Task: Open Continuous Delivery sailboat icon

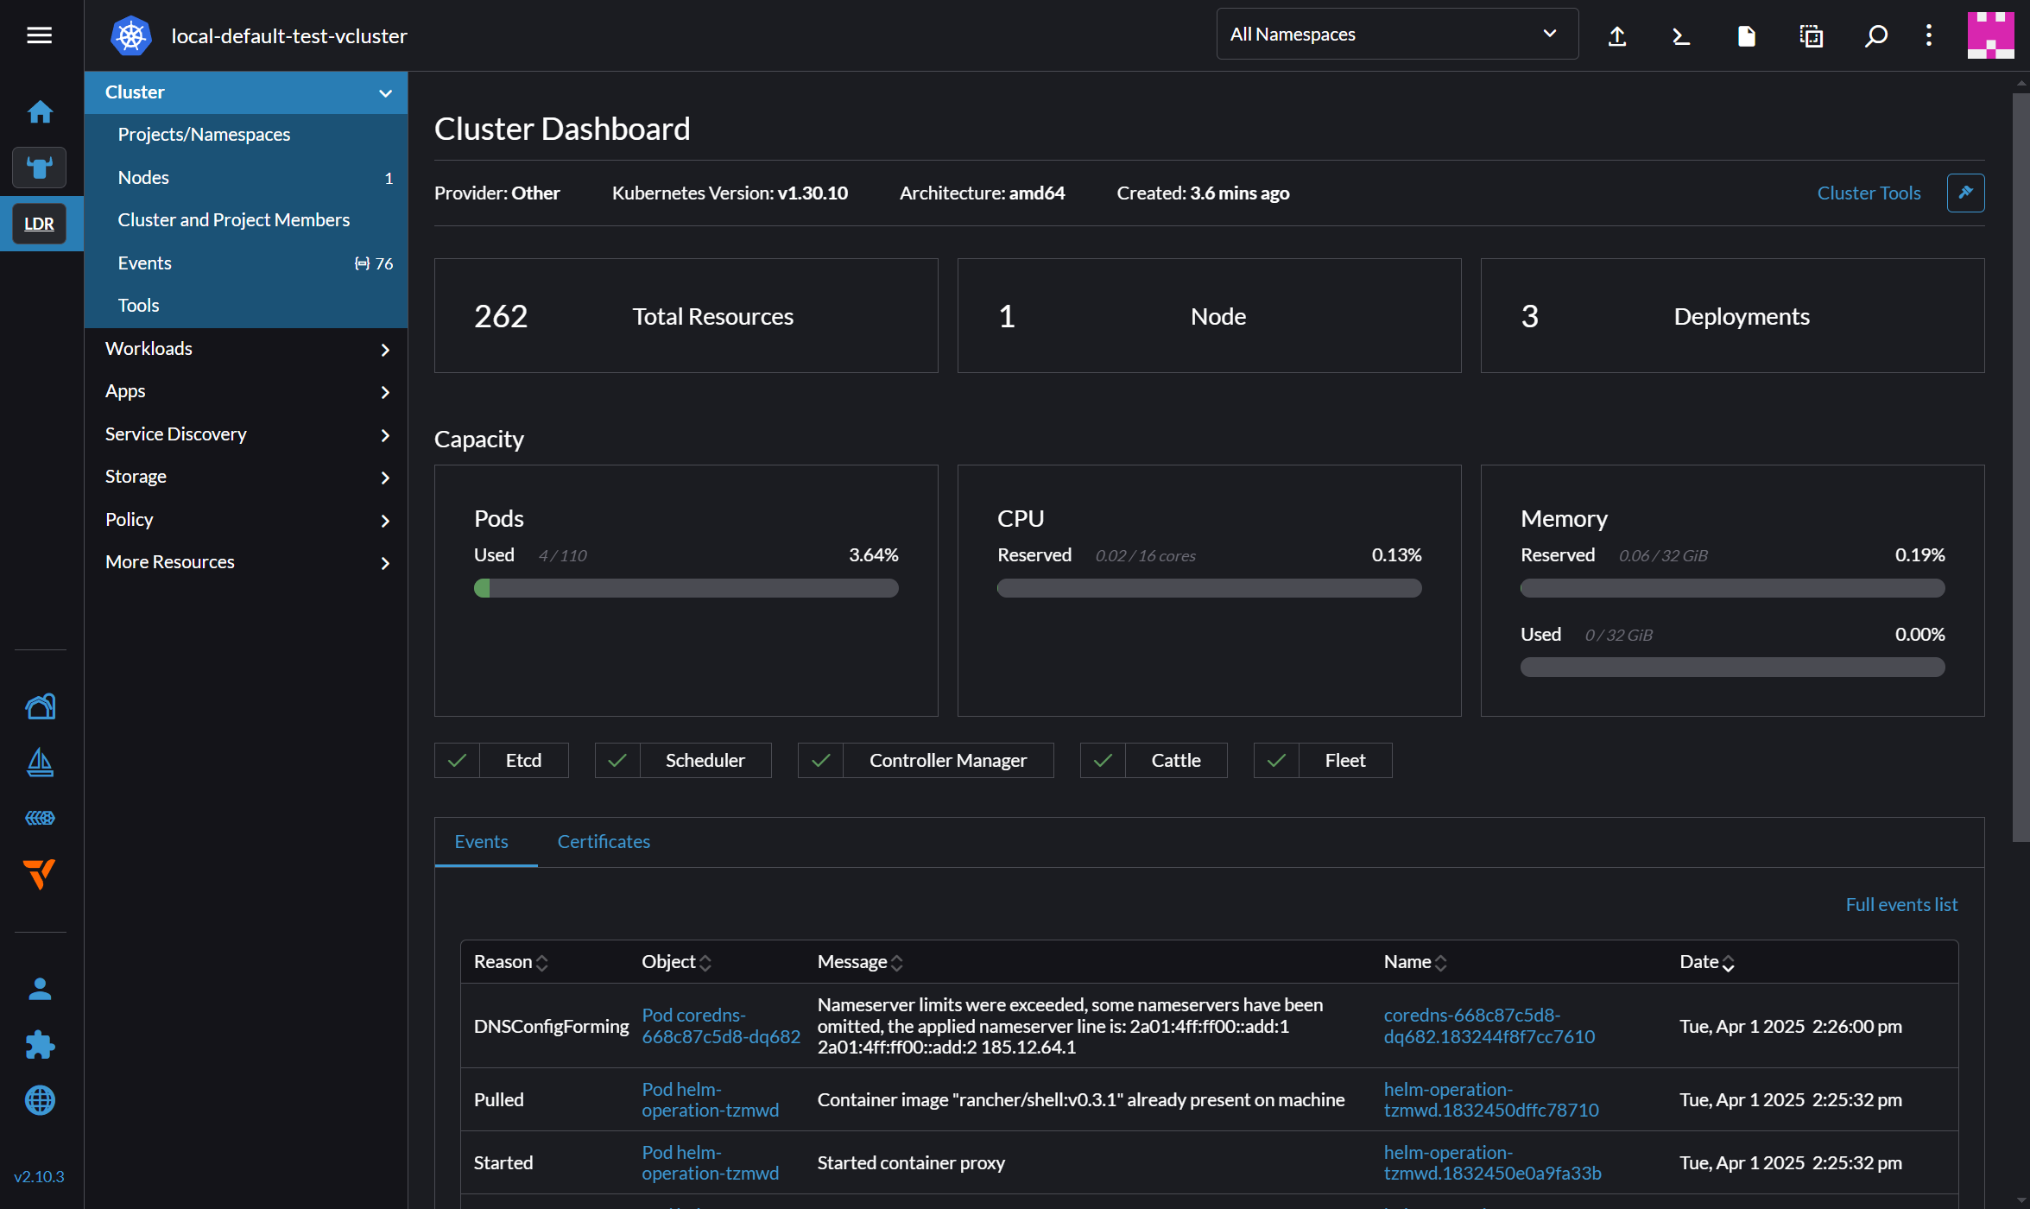Action: pyautogui.click(x=40, y=763)
